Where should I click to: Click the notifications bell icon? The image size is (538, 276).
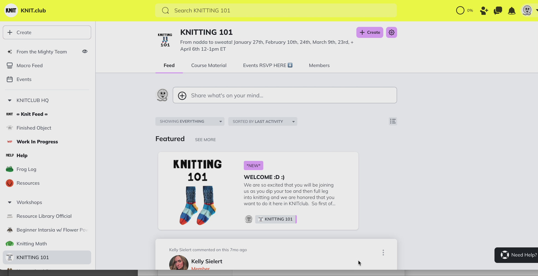tap(511, 11)
